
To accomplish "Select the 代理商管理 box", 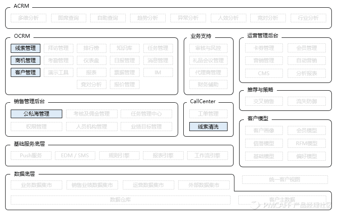I will pyautogui.click(x=208, y=73).
